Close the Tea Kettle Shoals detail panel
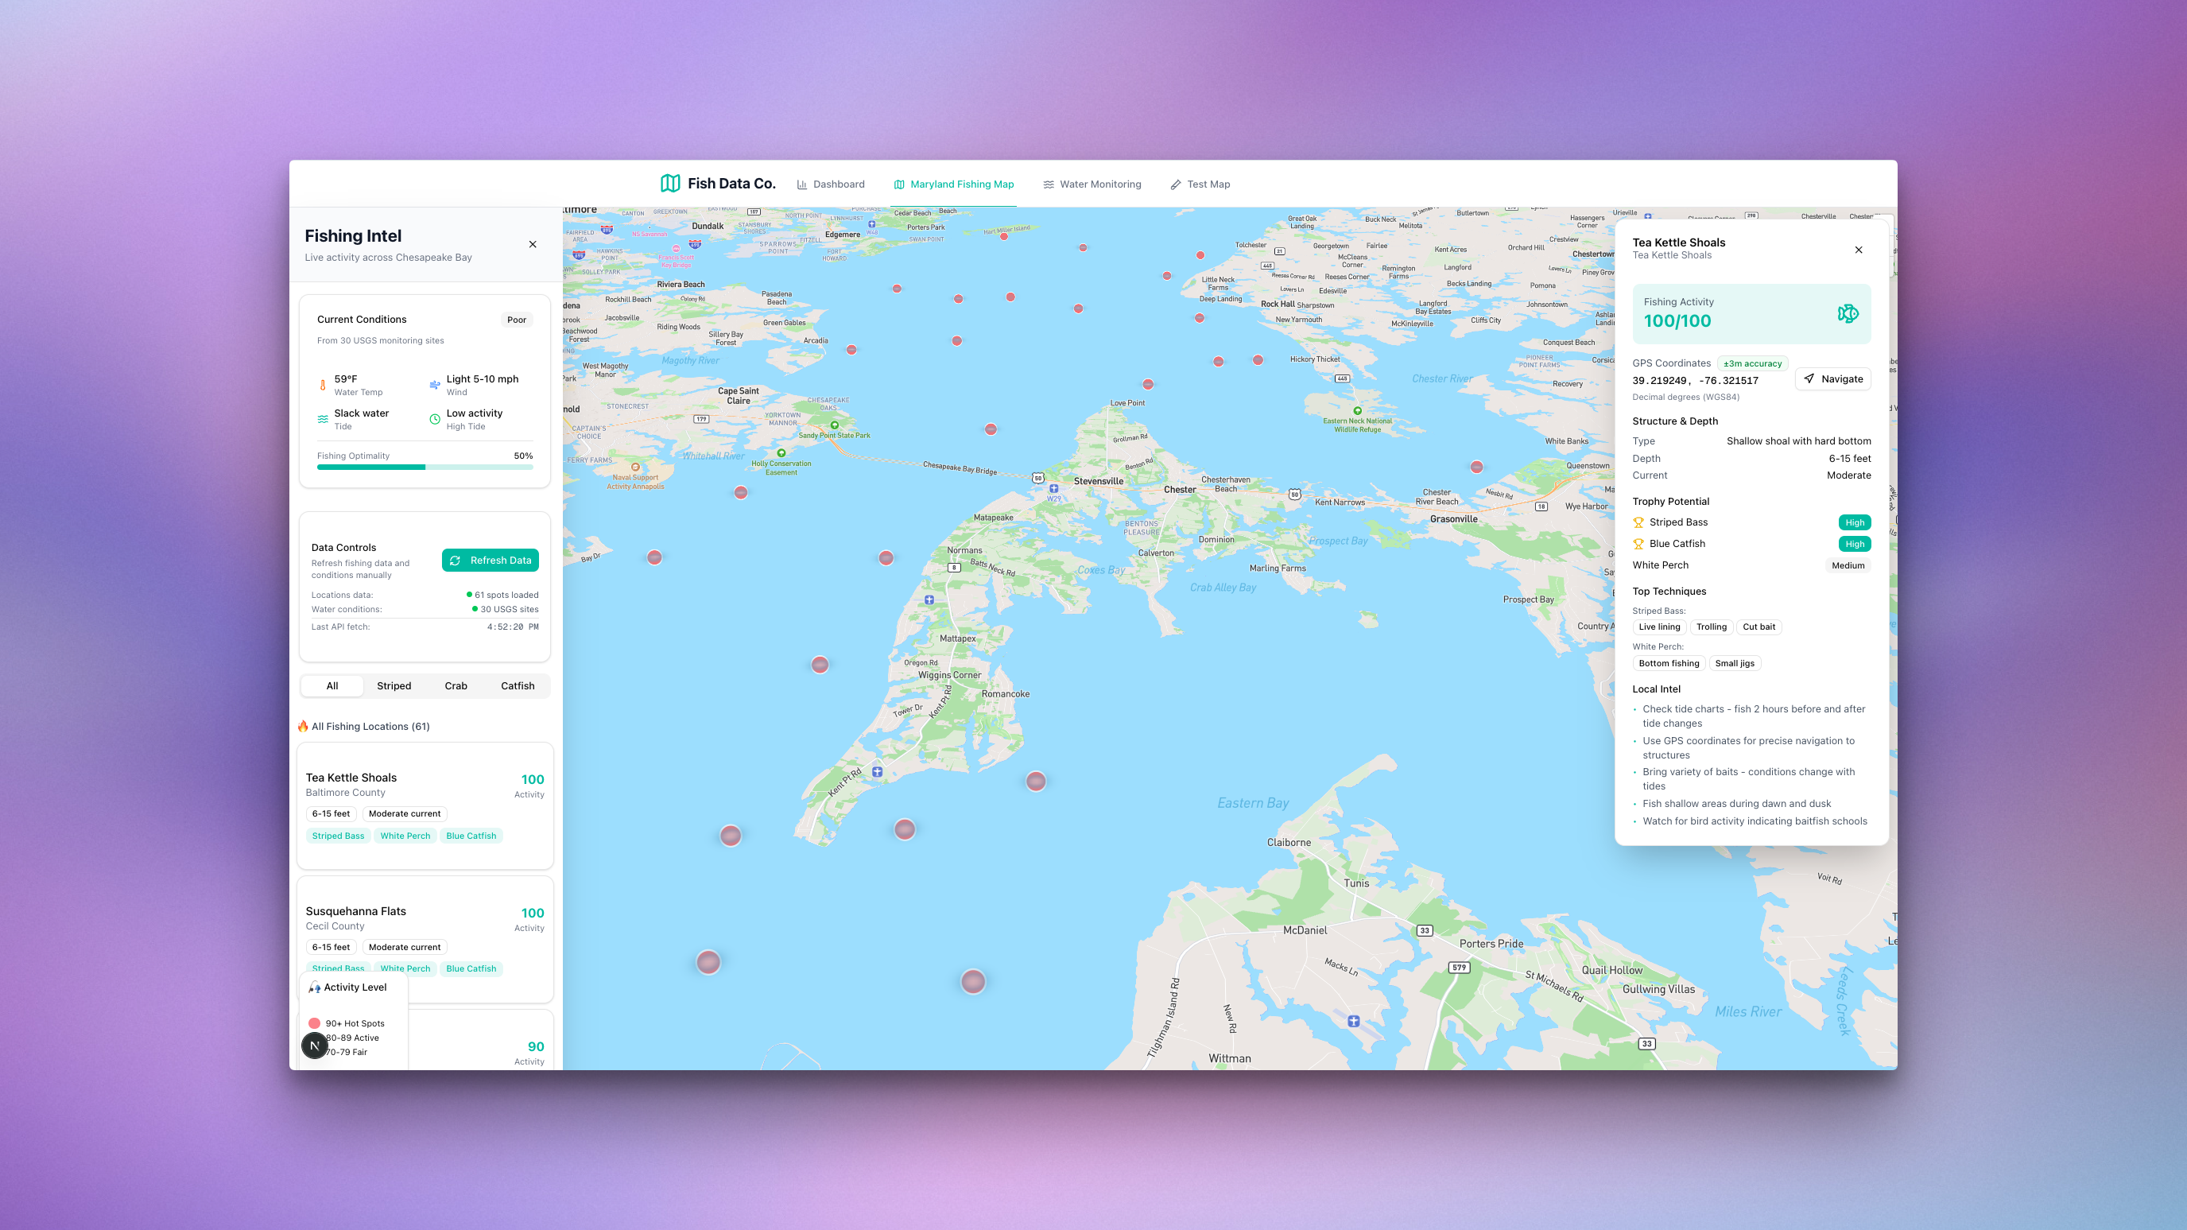The width and height of the screenshot is (2187, 1230). tap(1859, 250)
